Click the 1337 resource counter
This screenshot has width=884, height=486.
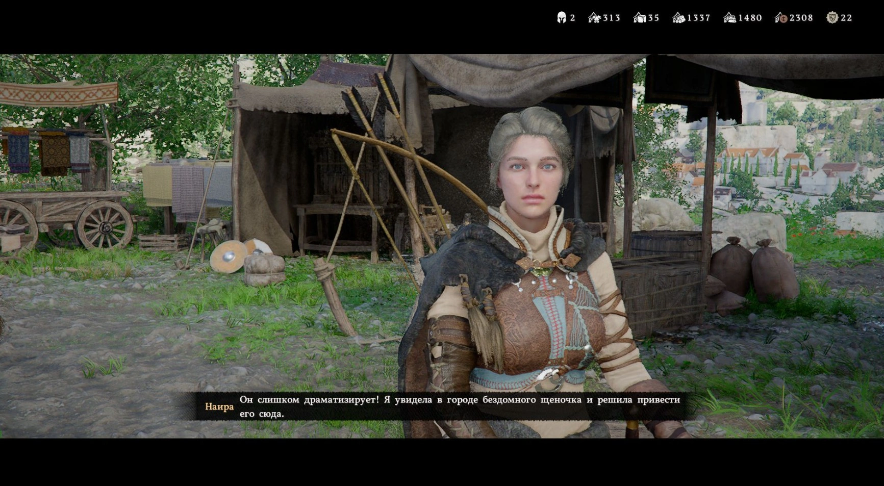699,18
